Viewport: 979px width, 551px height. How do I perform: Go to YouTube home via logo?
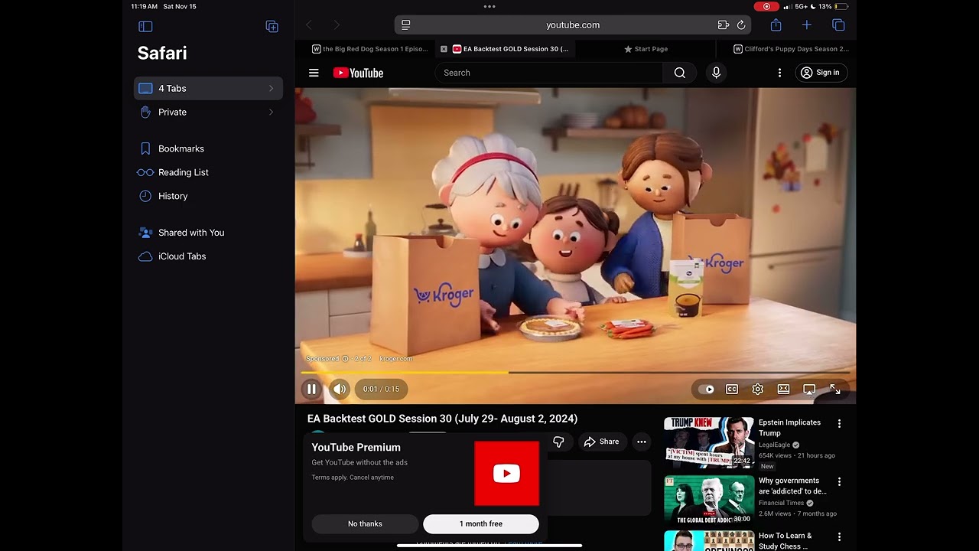coord(358,73)
